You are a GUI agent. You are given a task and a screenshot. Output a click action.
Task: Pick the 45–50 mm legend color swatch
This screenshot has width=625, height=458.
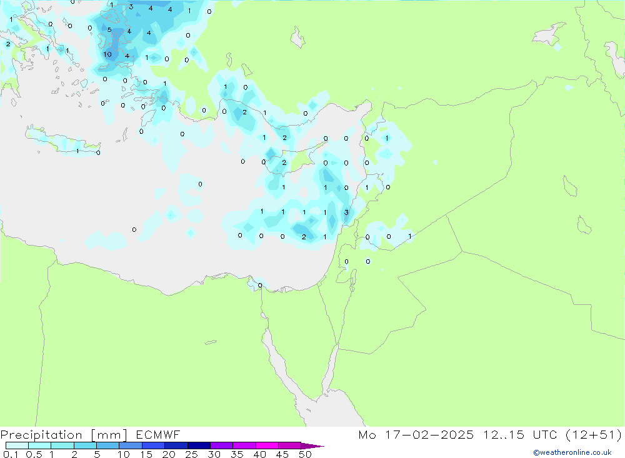(x=290, y=446)
